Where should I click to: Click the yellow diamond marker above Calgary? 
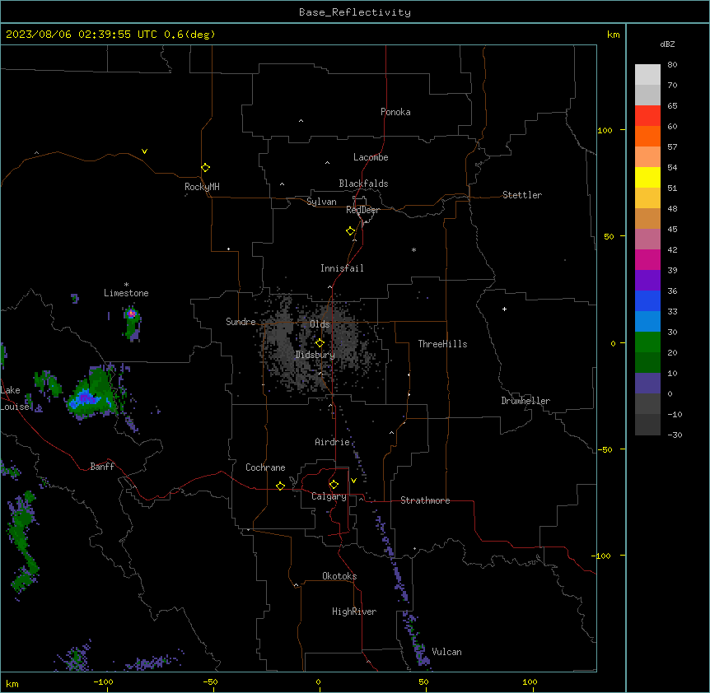tap(334, 485)
